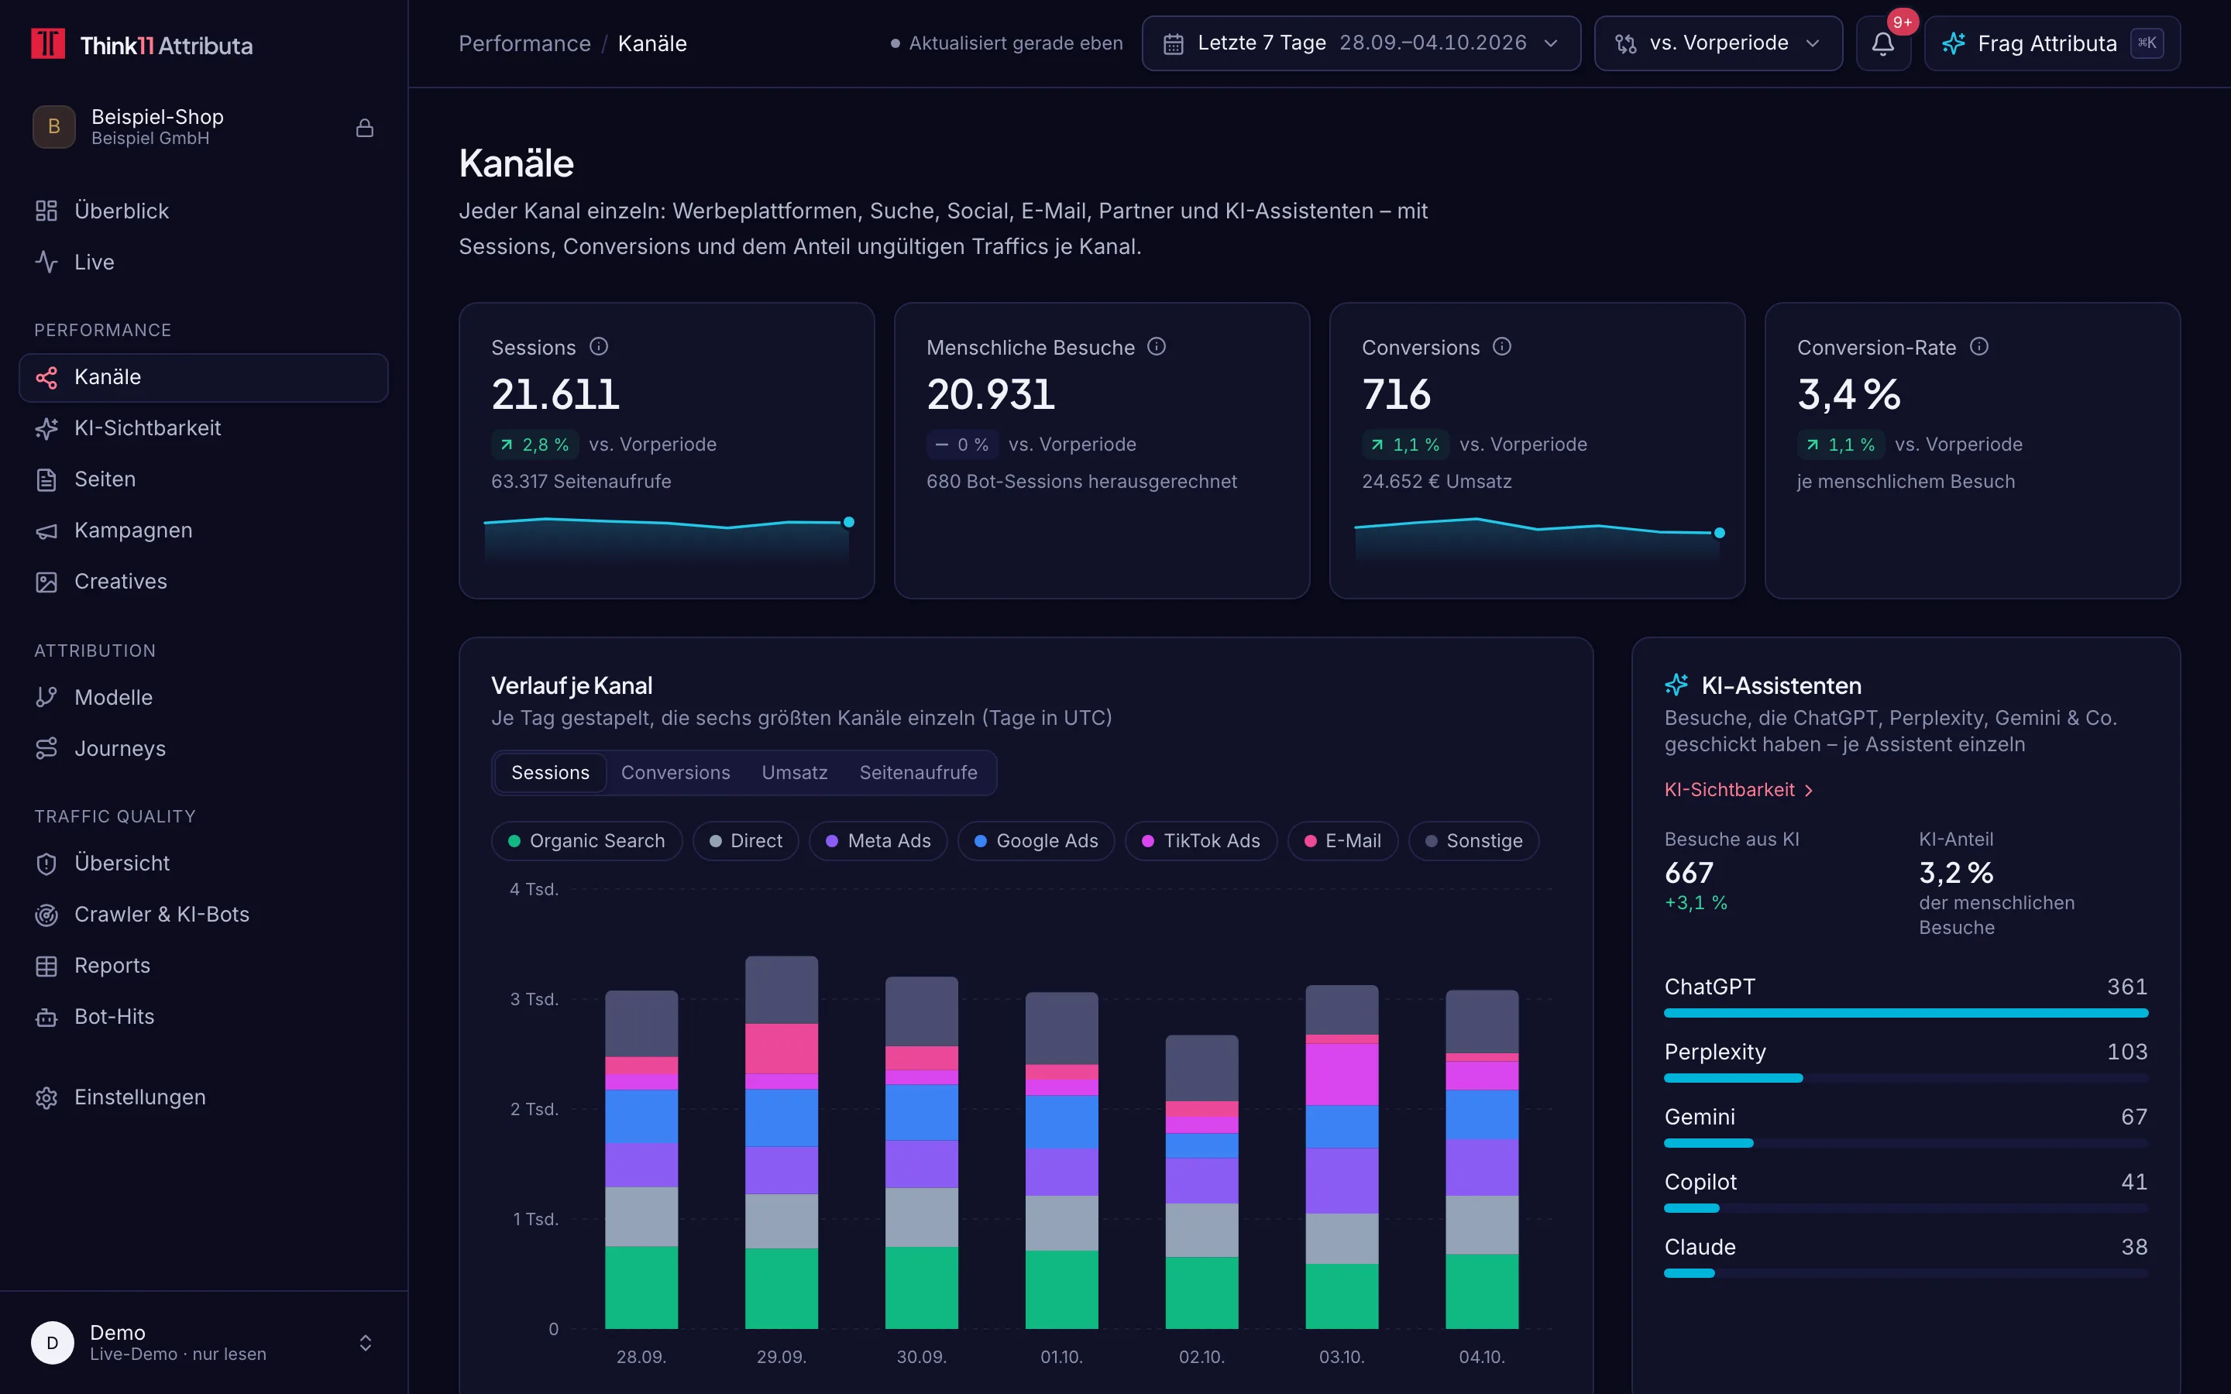Click the Copilot row label
The width and height of the screenshot is (2231, 1394).
click(x=1700, y=1182)
